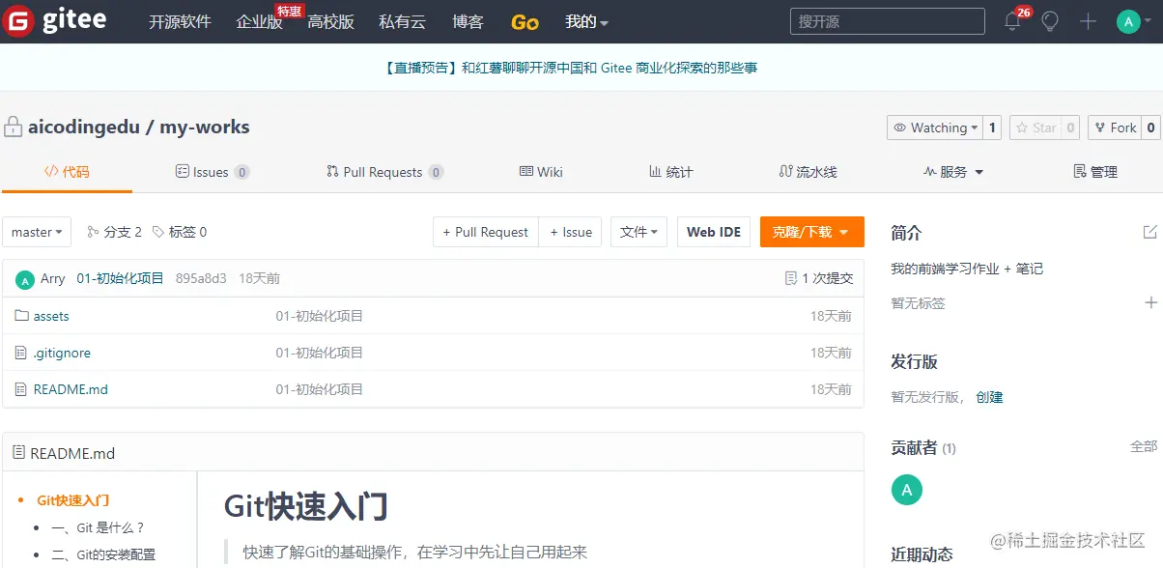Fork the repository
The width and height of the screenshot is (1163, 568).
coord(1115,128)
